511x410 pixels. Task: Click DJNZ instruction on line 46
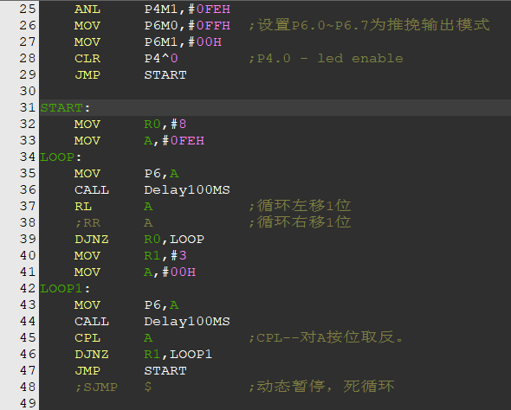[92, 355]
